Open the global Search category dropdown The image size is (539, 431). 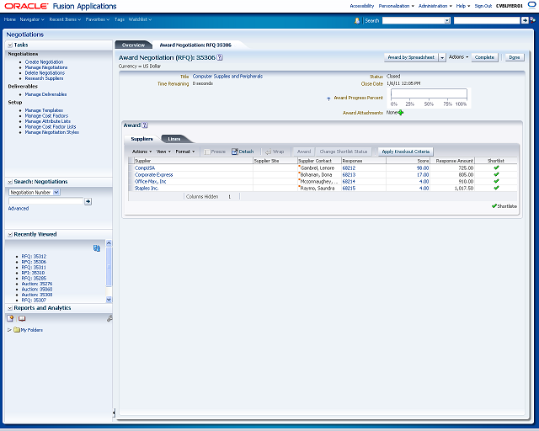(x=447, y=20)
